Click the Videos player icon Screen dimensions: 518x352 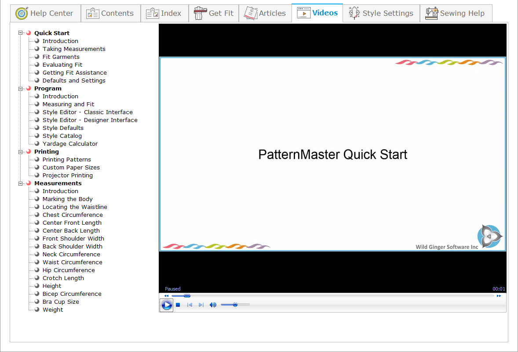(303, 13)
